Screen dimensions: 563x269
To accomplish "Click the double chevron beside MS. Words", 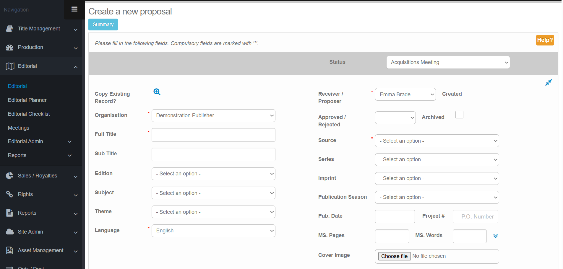I will [x=496, y=236].
